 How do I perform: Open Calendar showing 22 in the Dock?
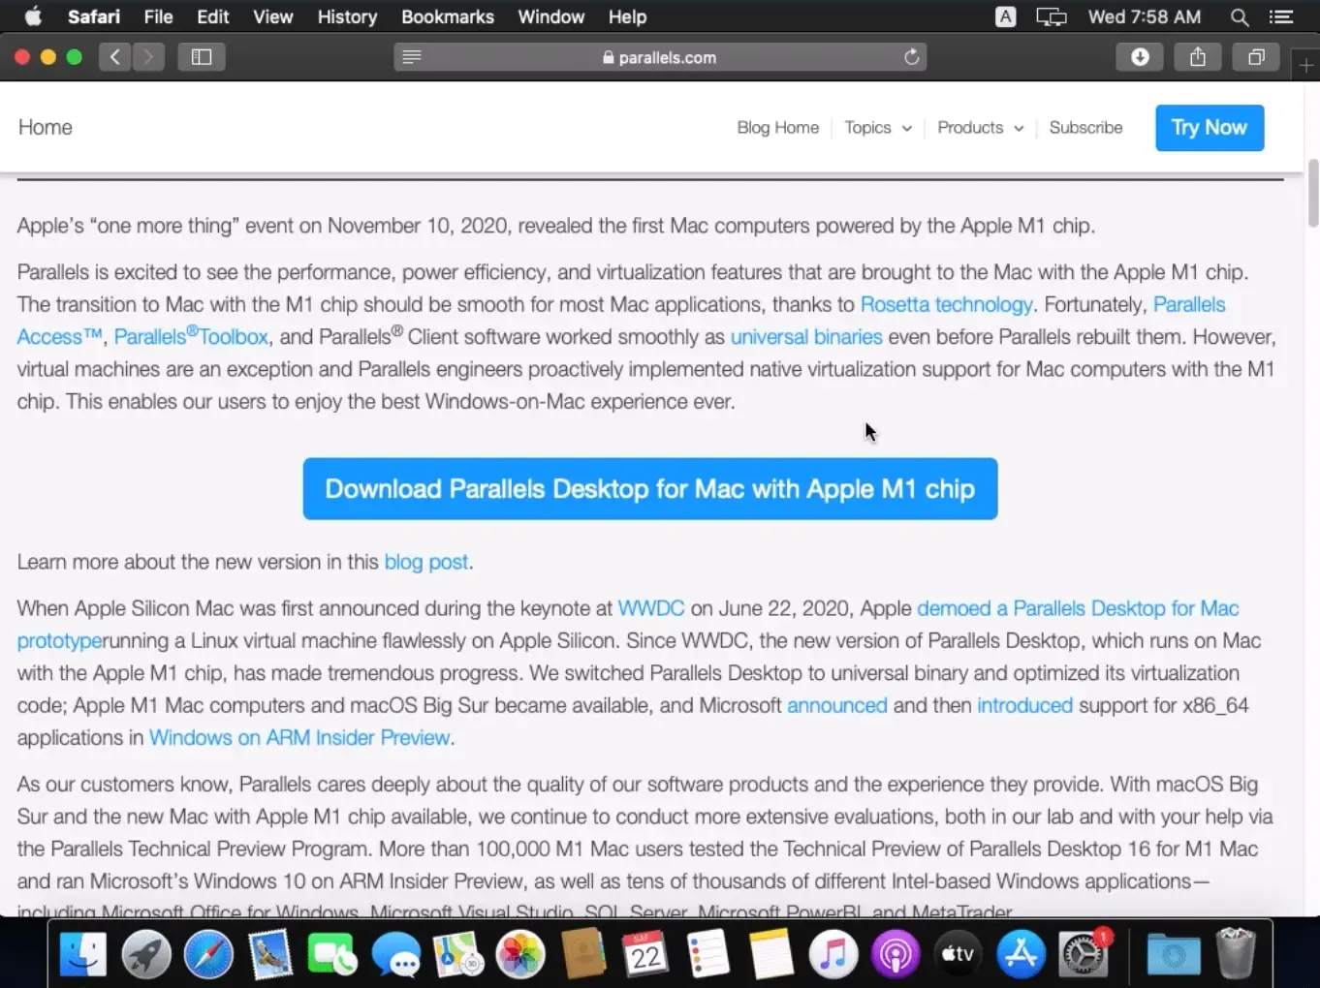(645, 954)
